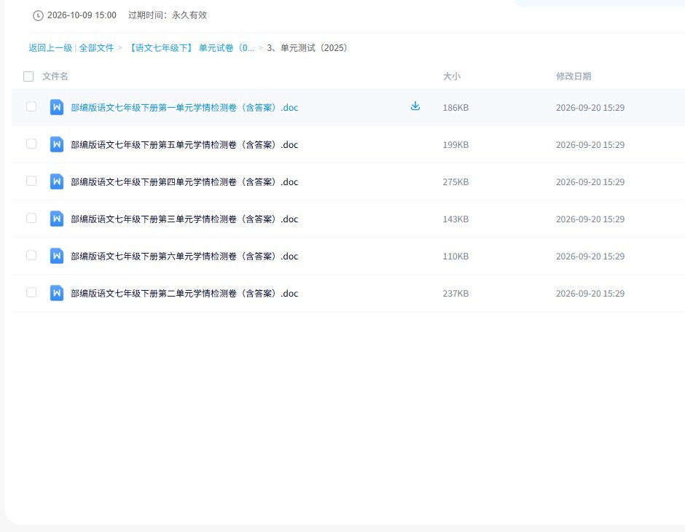The height and width of the screenshot is (532, 685).
Task: Click the Word icon for 第六单元 file
Action: 57,256
